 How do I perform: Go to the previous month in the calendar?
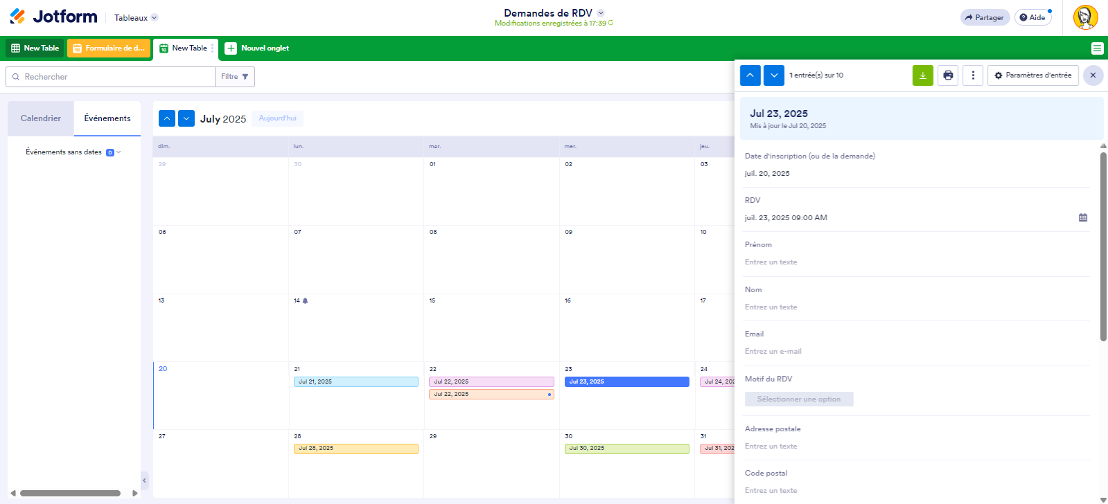(x=167, y=118)
